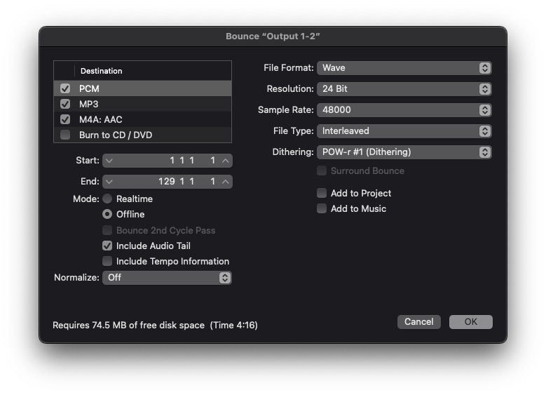Image resolution: width=546 pixels, height=395 pixels.
Task: Check the Add to Project option
Action: 322,194
